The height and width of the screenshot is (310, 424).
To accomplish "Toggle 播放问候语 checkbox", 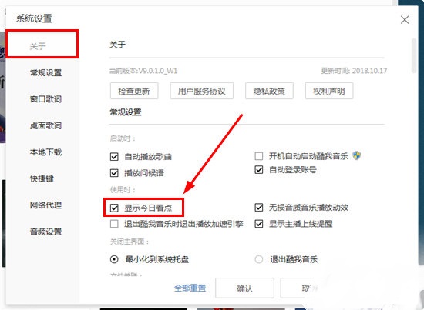I will pyautogui.click(x=114, y=173).
